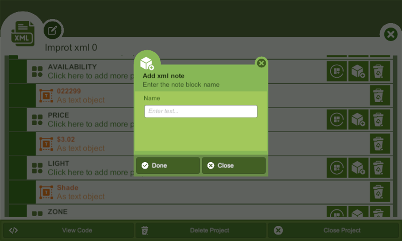Delete the 022299 text object with trash icon
This screenshot has width=402, height=241.
coord(380,96)
